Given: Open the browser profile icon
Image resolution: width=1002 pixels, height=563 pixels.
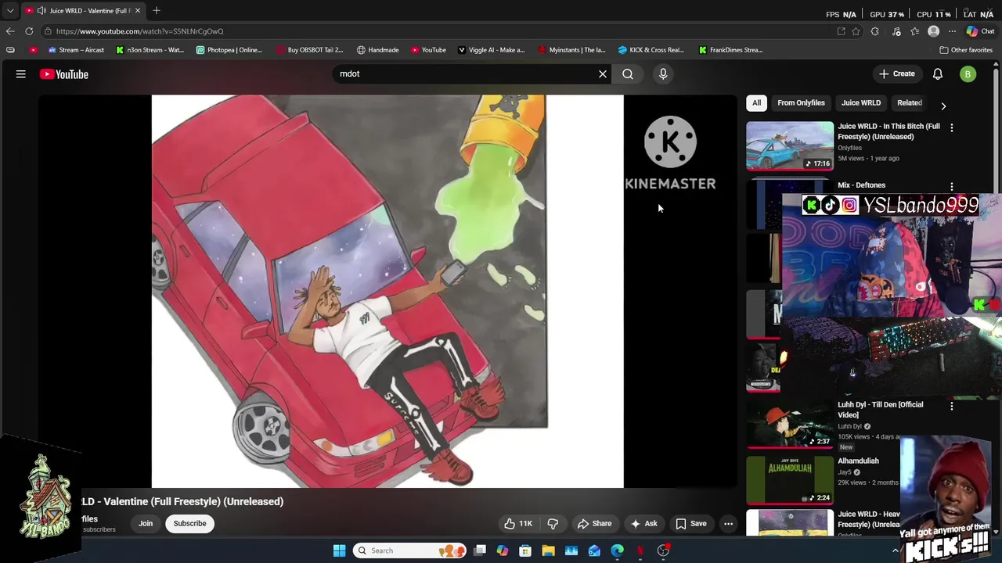Looking at the screenshot, I should [x=933, y=31].
